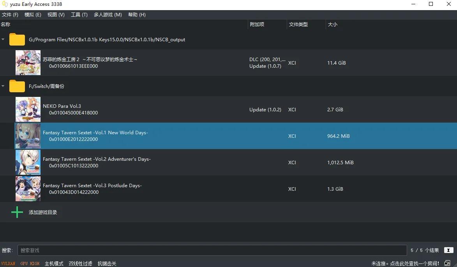Focus the 搜索游戏 search field
457x267 pixels.
212,250
